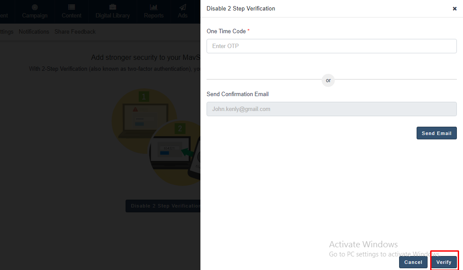This screenshot has height=270, width=463.
Task: Open the Ads paper plane icon
Action: click(182, 7)
